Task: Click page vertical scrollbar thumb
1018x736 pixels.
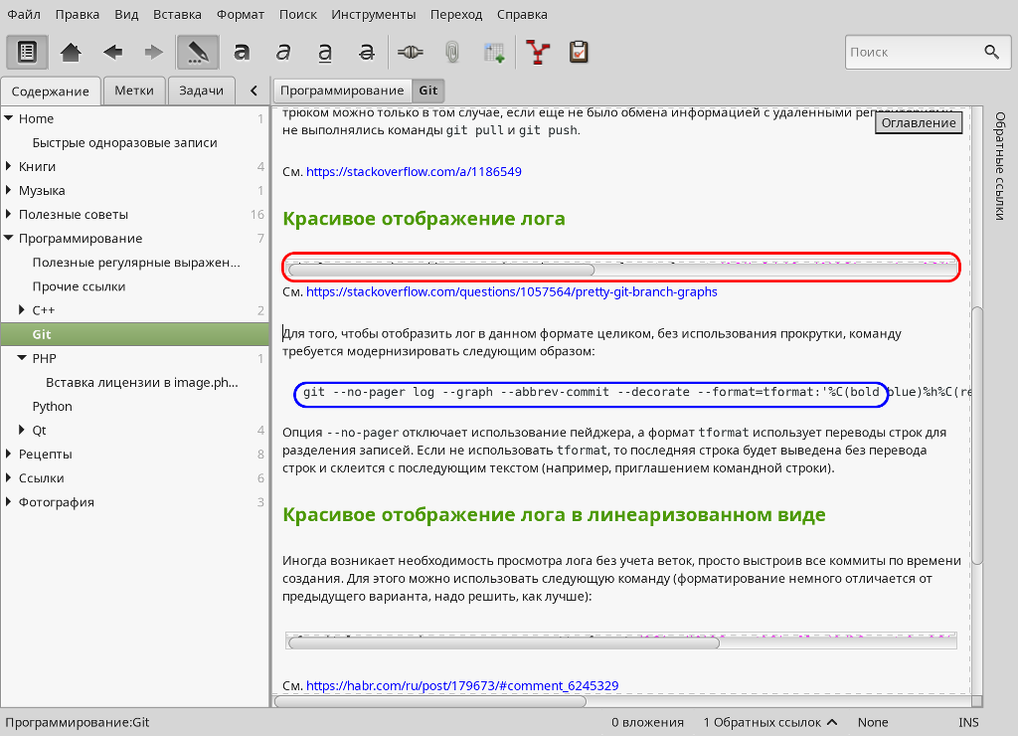Action: pyautogui.click(x=977, y=436)
